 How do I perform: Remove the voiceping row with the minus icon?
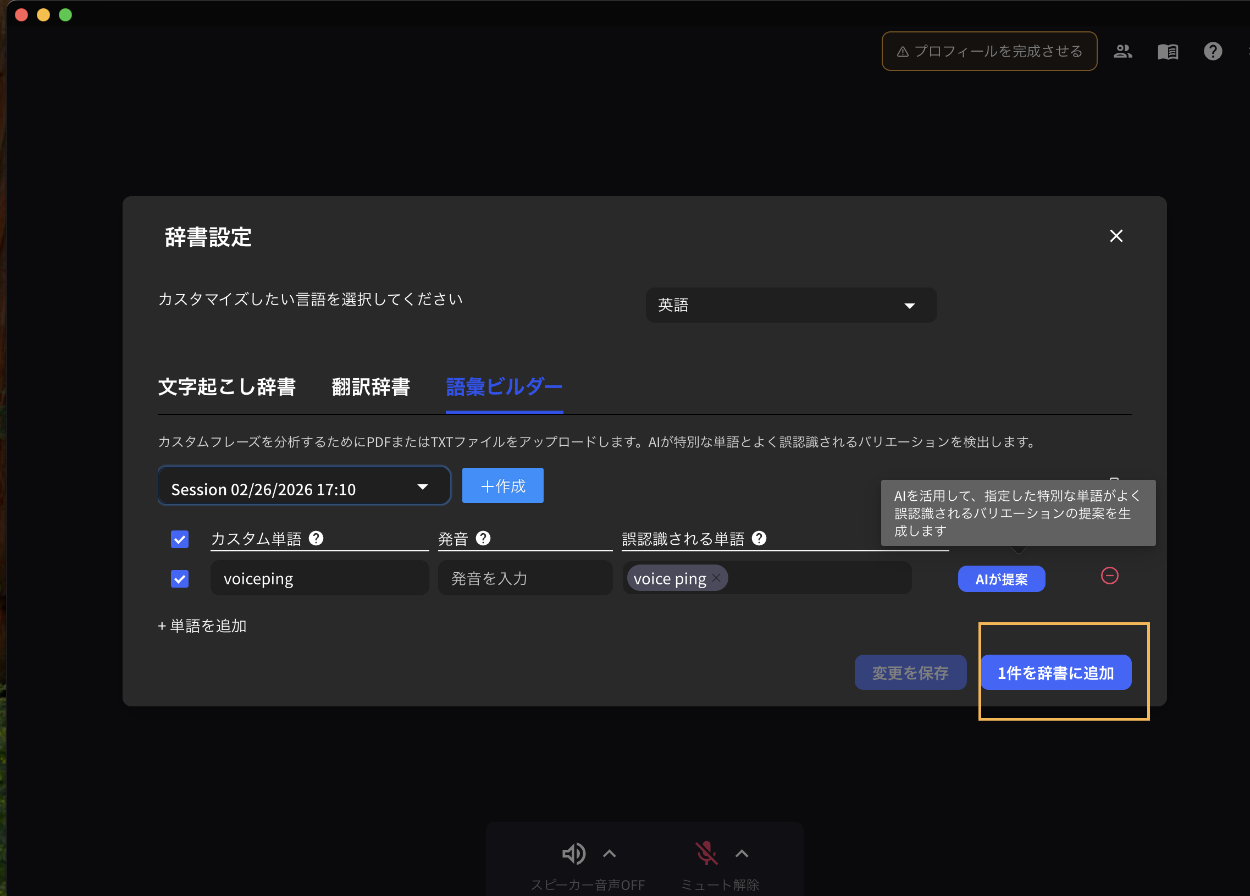coord(1110,577)
